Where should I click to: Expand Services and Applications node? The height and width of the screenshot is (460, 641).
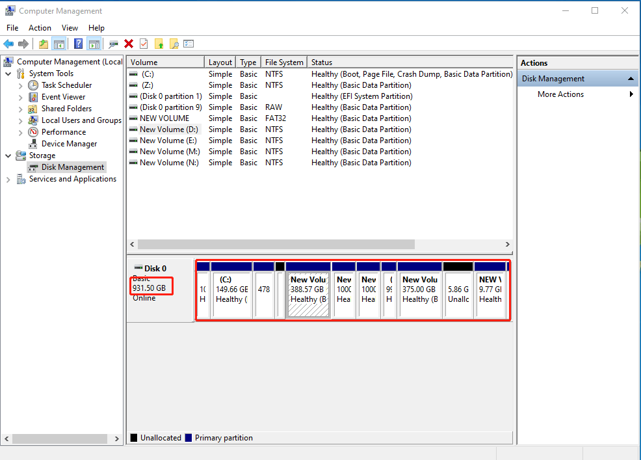8,180
